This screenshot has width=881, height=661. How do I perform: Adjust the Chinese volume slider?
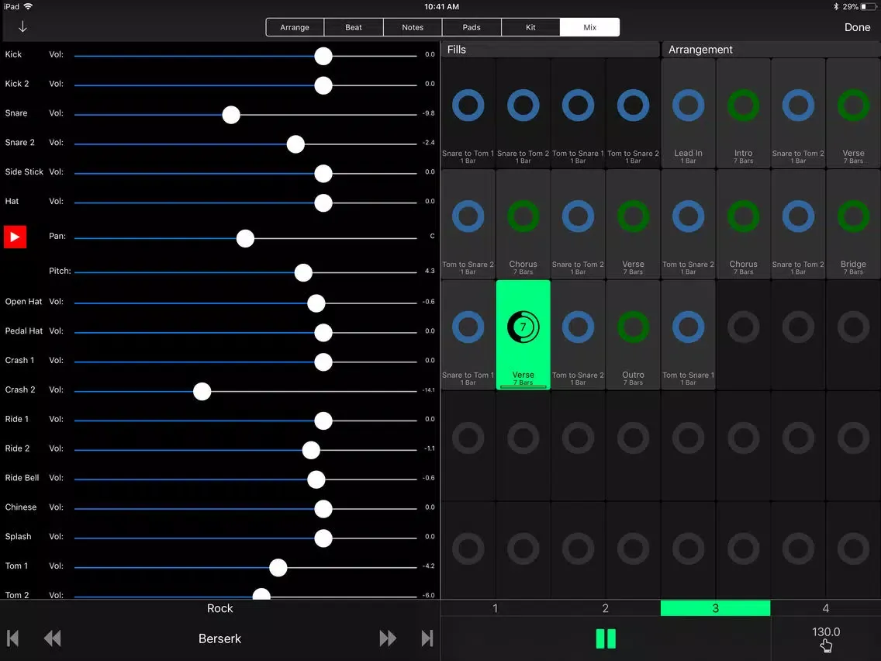323,509
